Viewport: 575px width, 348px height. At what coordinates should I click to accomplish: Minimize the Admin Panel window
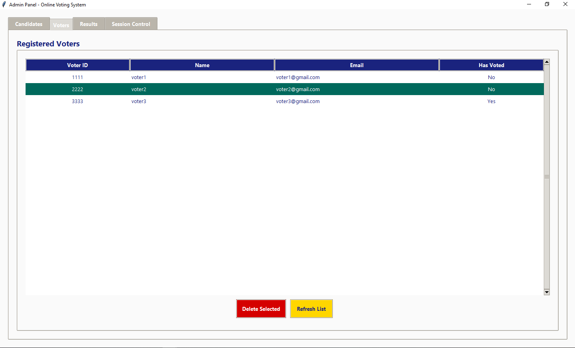click(x=529, y=4)
